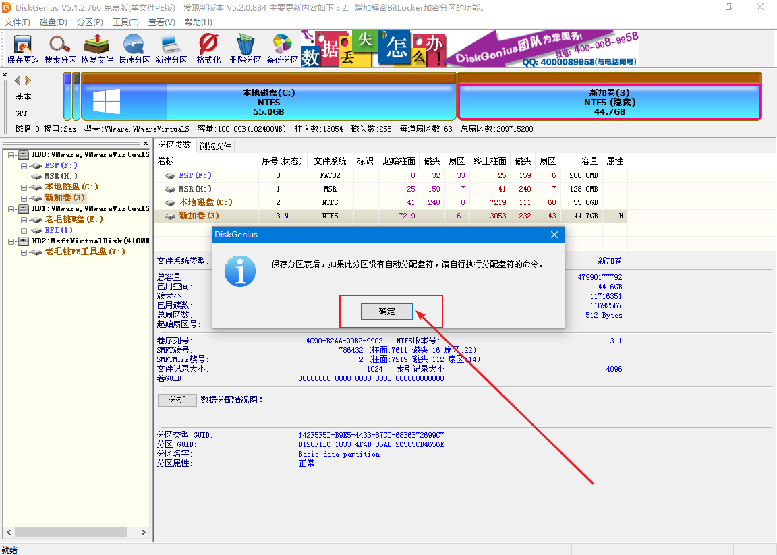Expand 本地磁盘(C:) in the tree
This screenshot has height=555, width=777.
[x=24, y=187]
